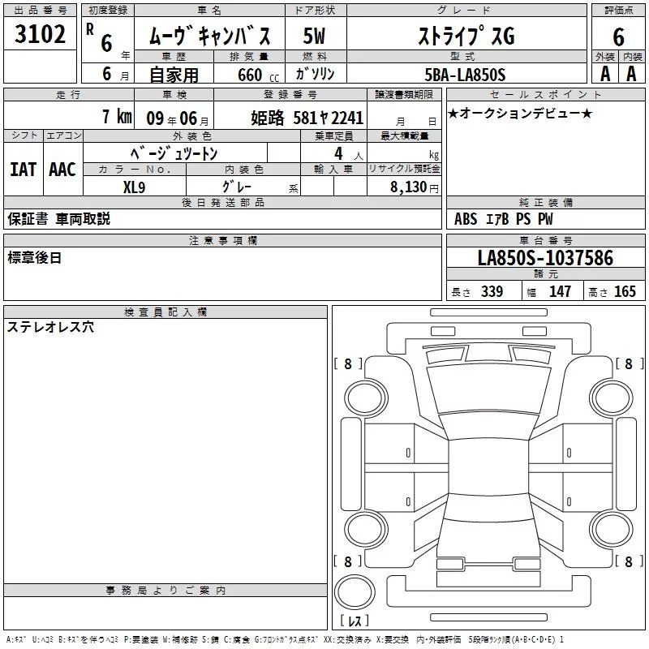The image size is (649, 649).
Task: Click the star before オークションデビュー
Action: (x=453, y=114)
